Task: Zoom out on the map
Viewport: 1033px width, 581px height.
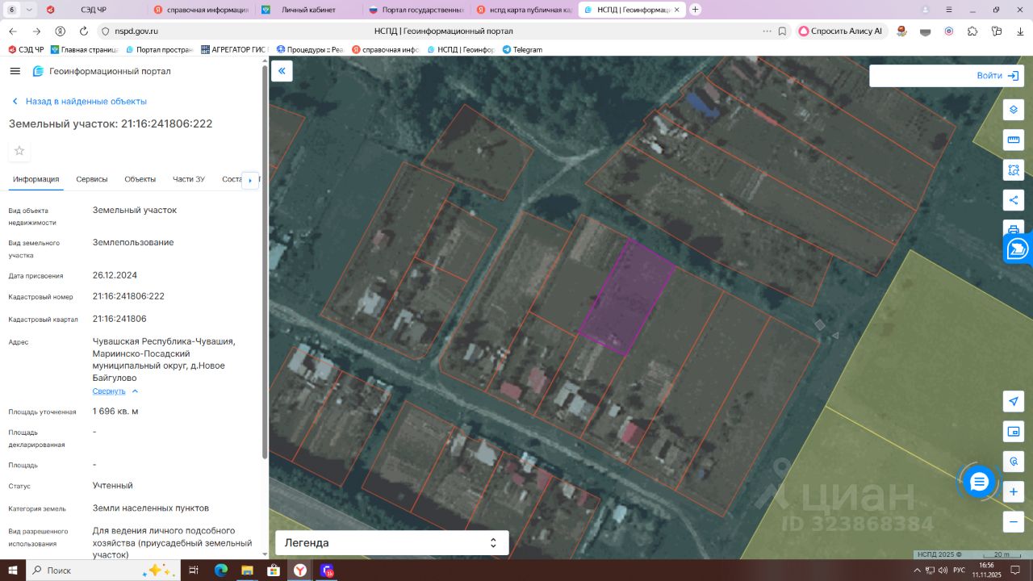Action: pos(1014,521)
